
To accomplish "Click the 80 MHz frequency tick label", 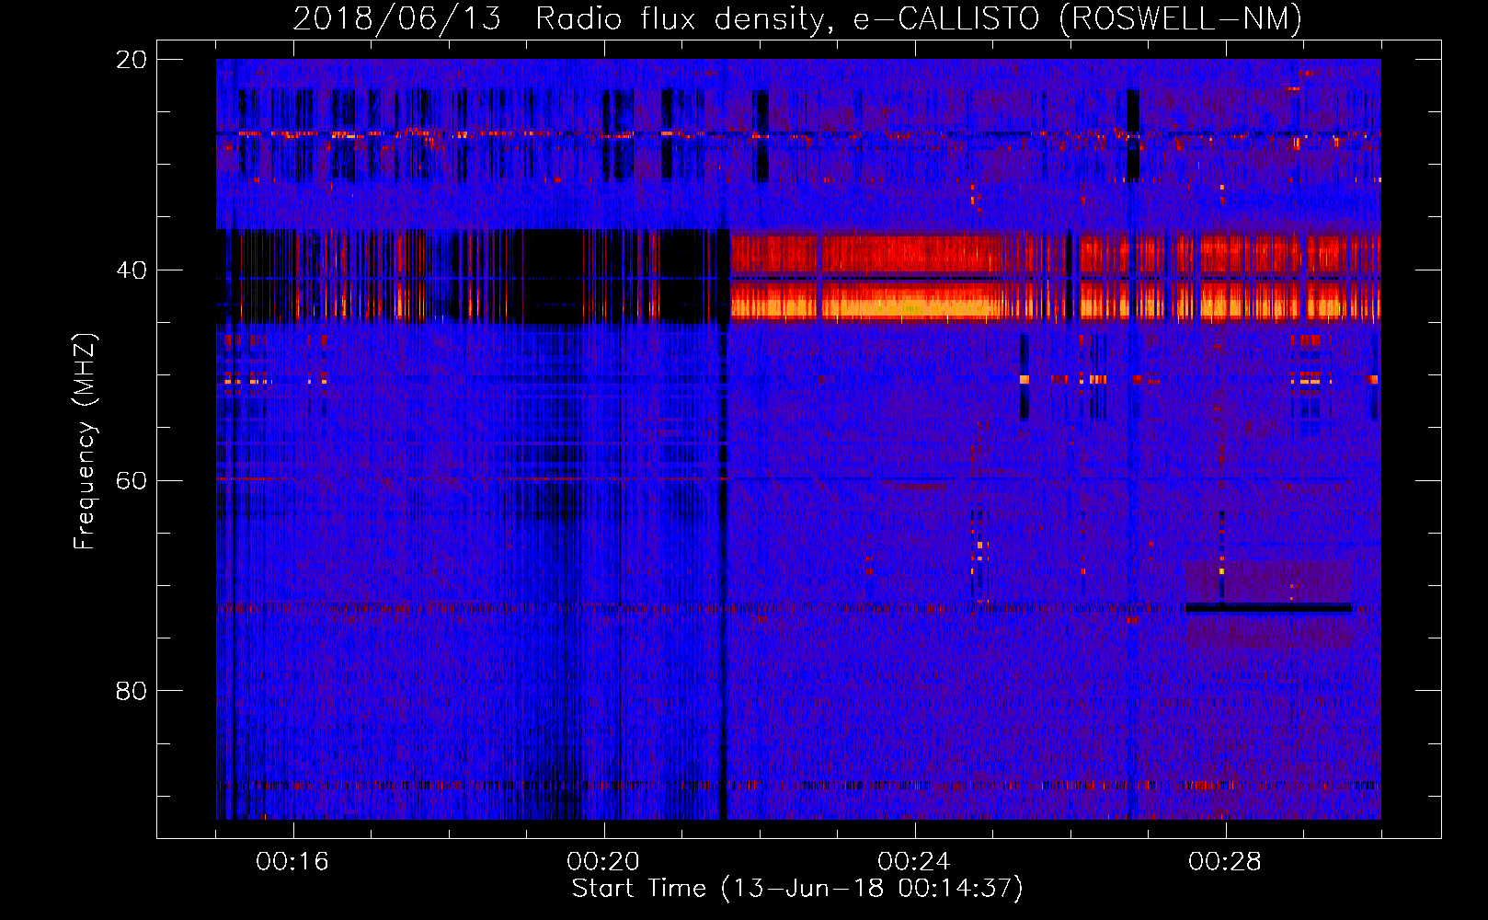I will point(132,691).
